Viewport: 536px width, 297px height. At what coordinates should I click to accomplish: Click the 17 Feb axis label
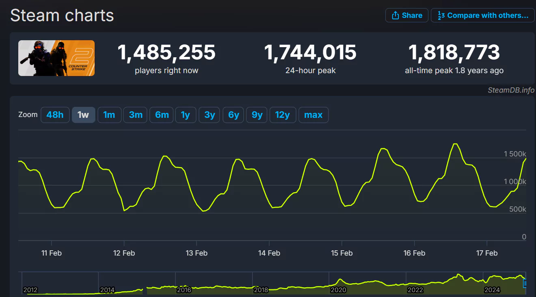486,253
